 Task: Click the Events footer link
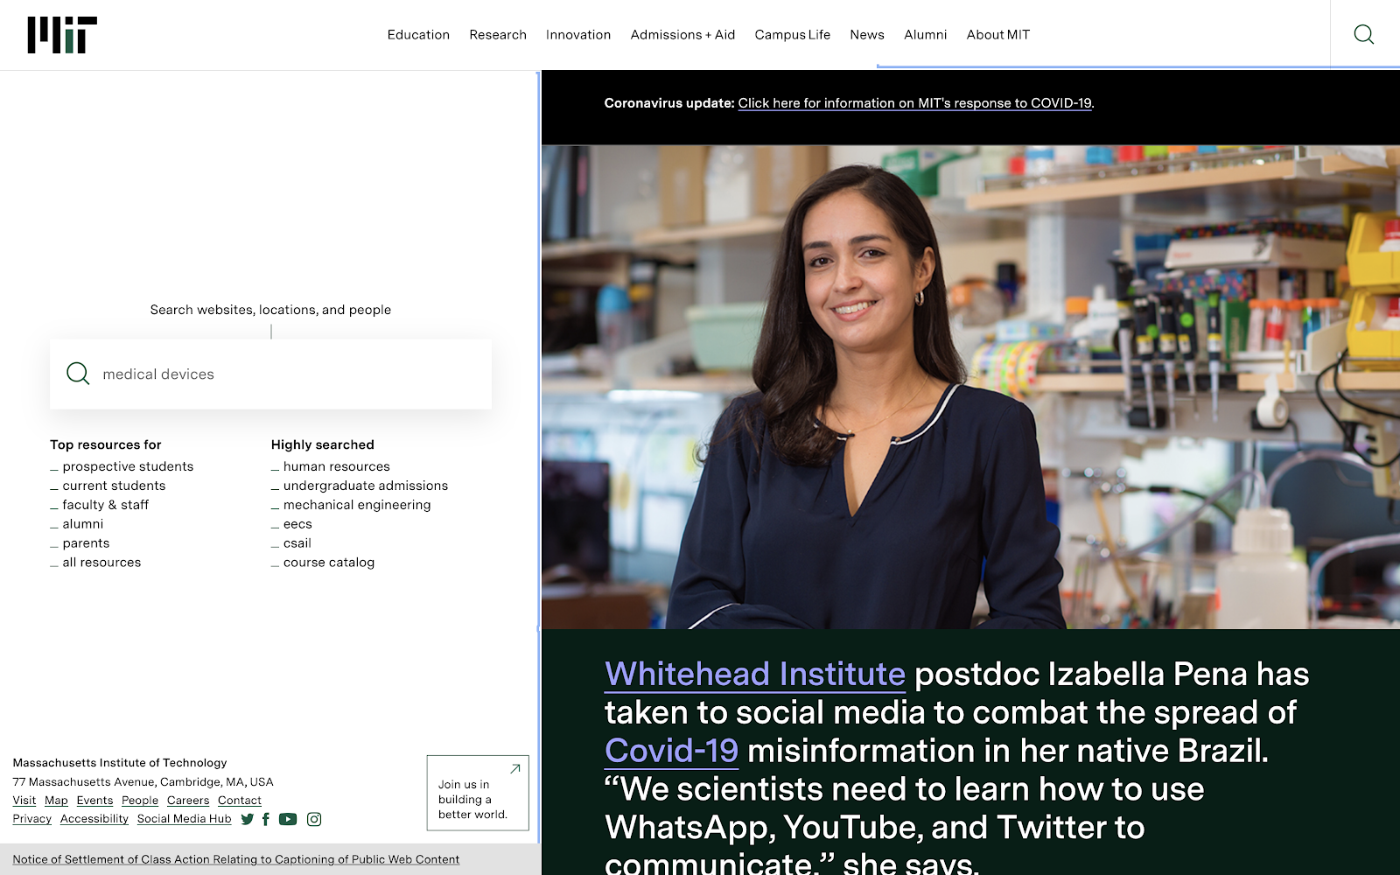coord(94,801)
